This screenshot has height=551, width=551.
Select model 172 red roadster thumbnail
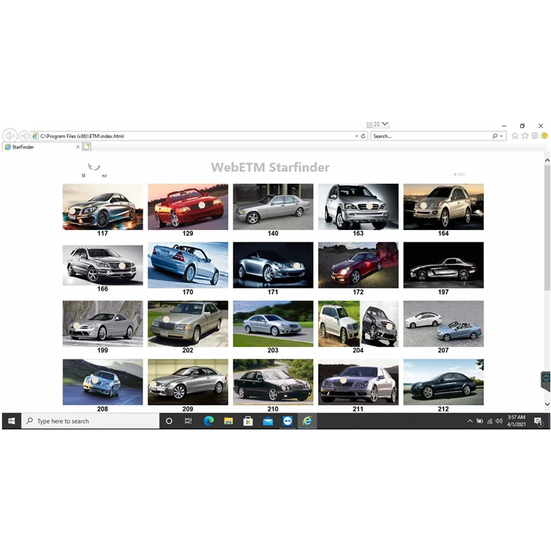(x=358, y=265)
